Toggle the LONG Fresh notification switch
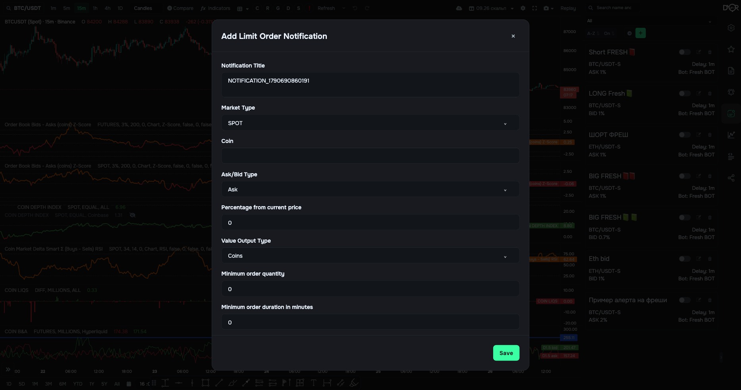This screenshot has height=390, width=741. tap(684, 93)
